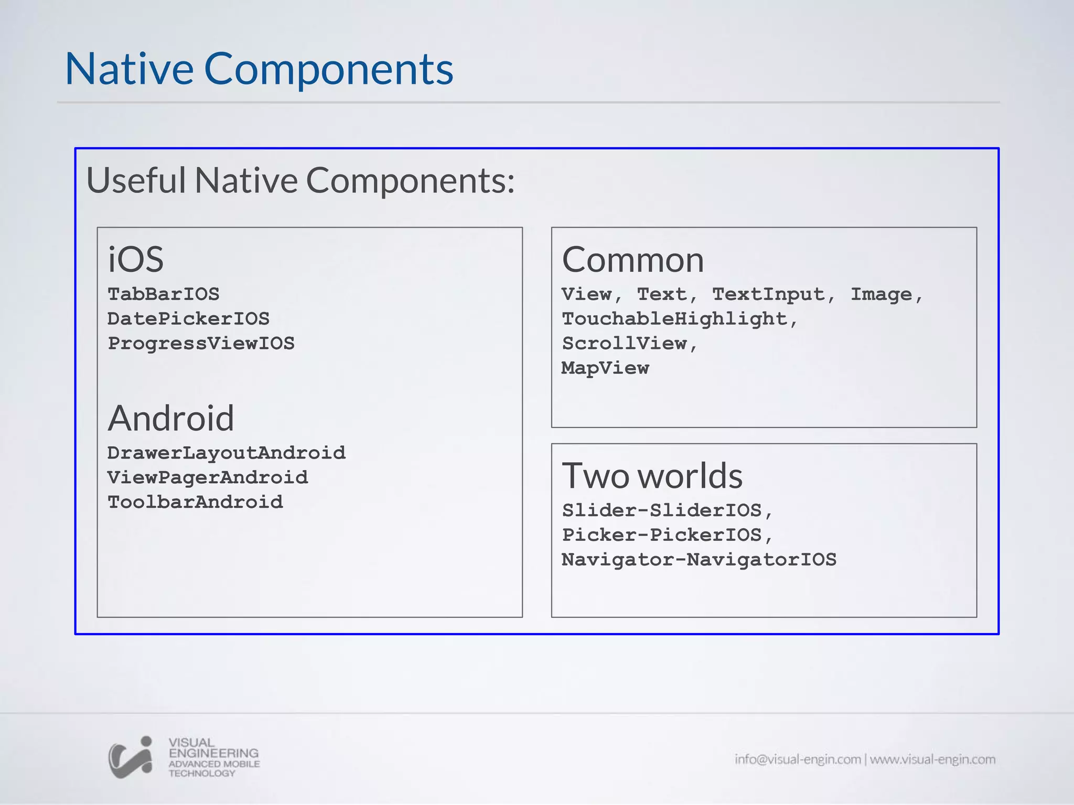Click the 'Two worlds' heading
The width and height of the screenshot is (1074, 805).
652,475
